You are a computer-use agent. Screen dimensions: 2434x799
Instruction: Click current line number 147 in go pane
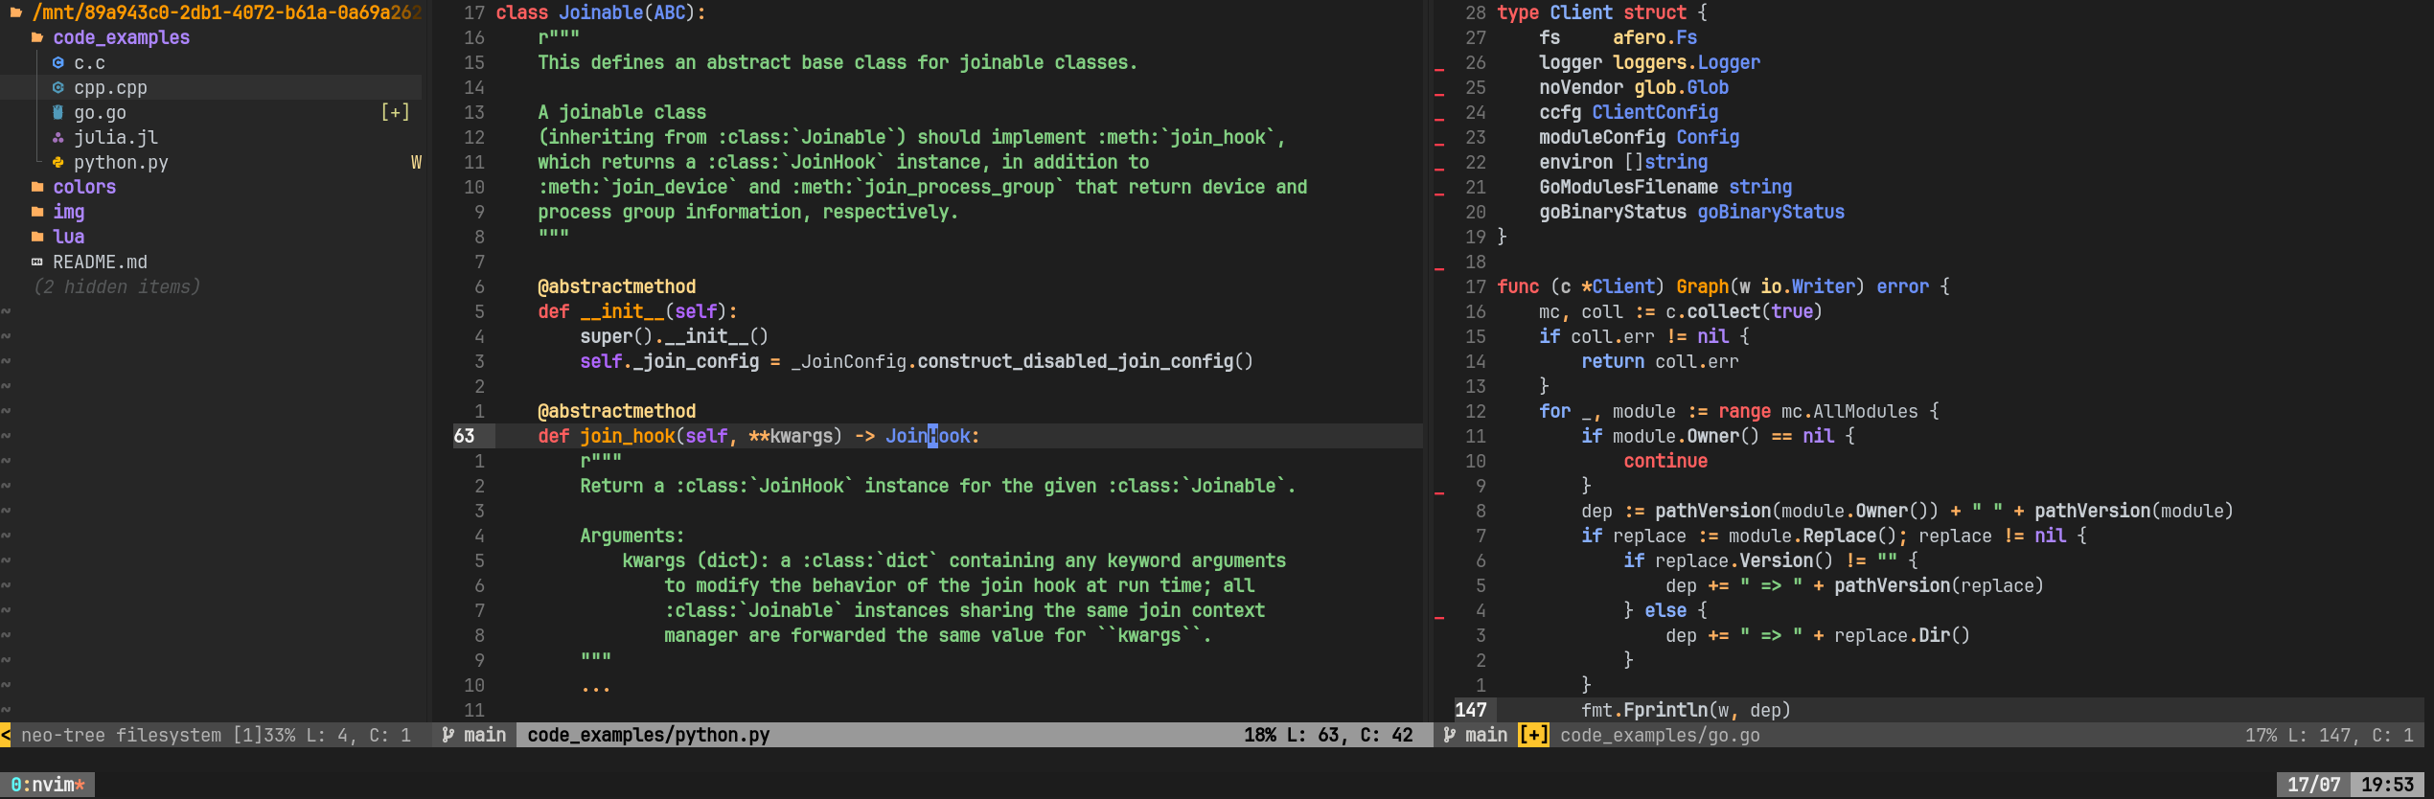coord(1470,710)
